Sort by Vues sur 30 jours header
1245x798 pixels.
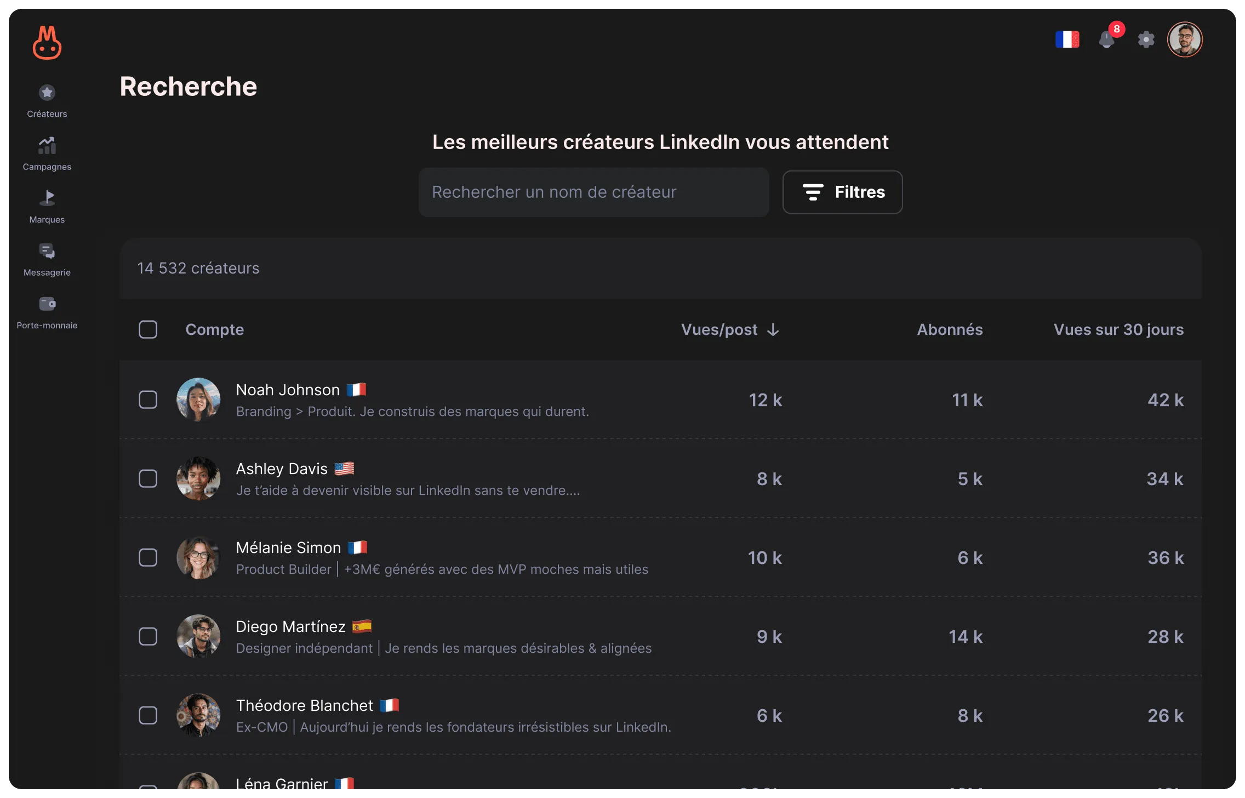tap(1118, 329)
